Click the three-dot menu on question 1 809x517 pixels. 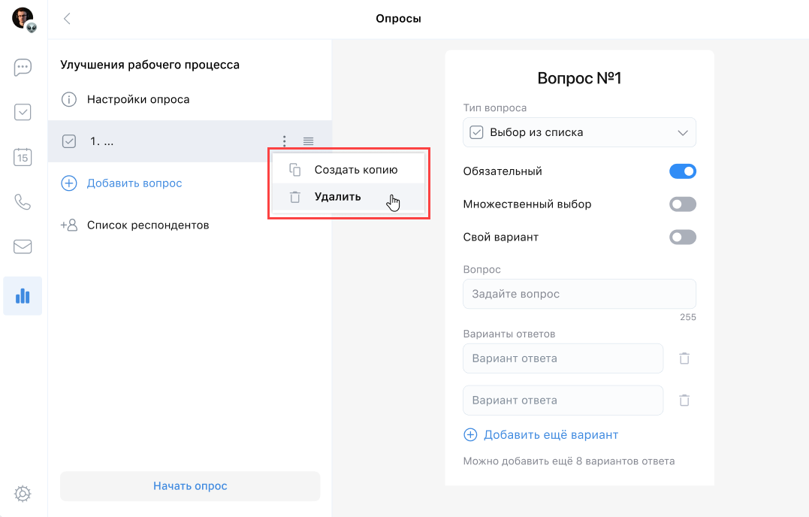coord(284,141)
